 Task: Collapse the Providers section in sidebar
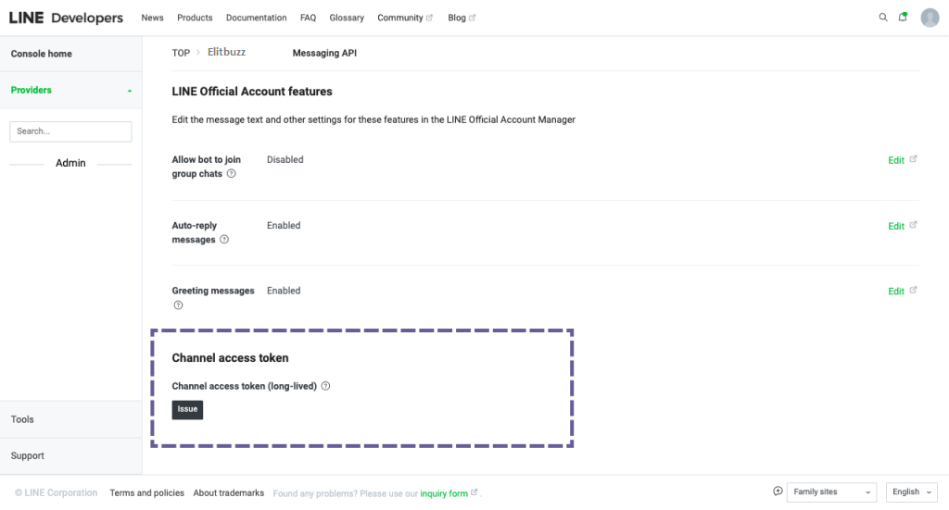point(129,91)
